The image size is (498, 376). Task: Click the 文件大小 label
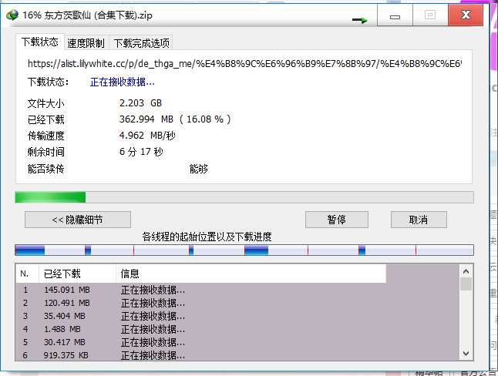click(x=46, y=103)
